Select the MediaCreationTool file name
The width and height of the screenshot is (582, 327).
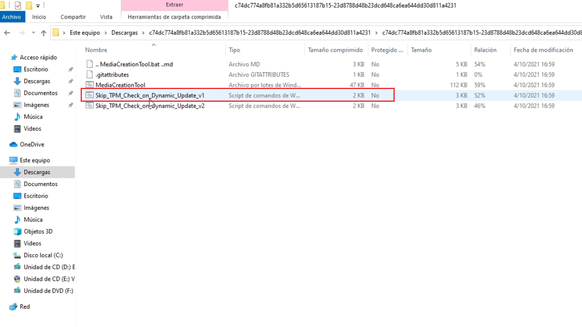tap(120, 85)
